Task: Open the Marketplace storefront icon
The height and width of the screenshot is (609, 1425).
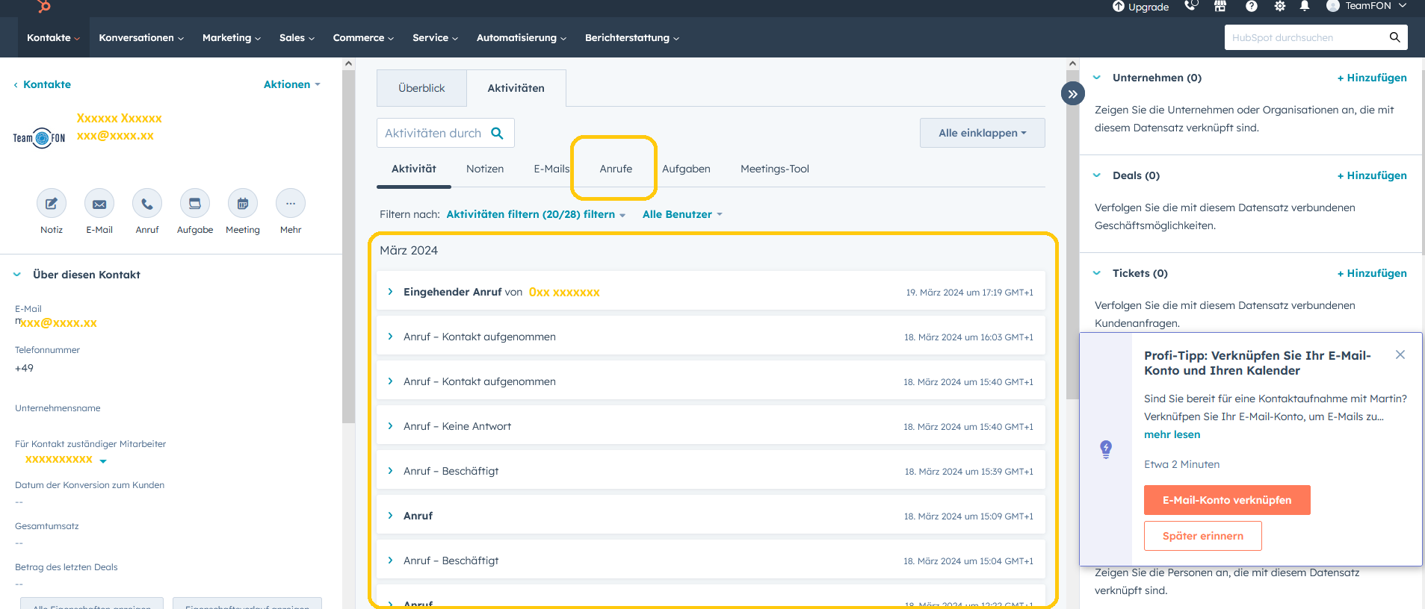Action: coord(1220,6)
